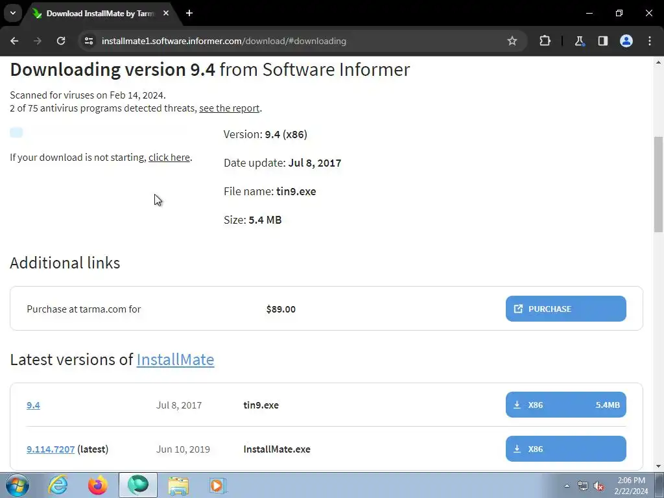The width and height of the screenshot is (664, 498).
Task: Click the forward navigation arrow
Action: coord(38,41)
